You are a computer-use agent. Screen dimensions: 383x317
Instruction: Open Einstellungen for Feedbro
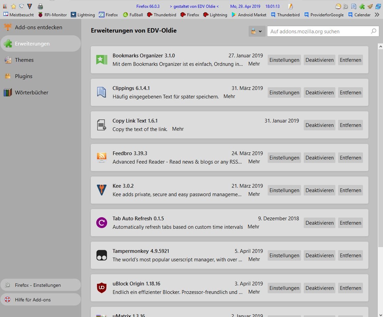pos(284,157)
